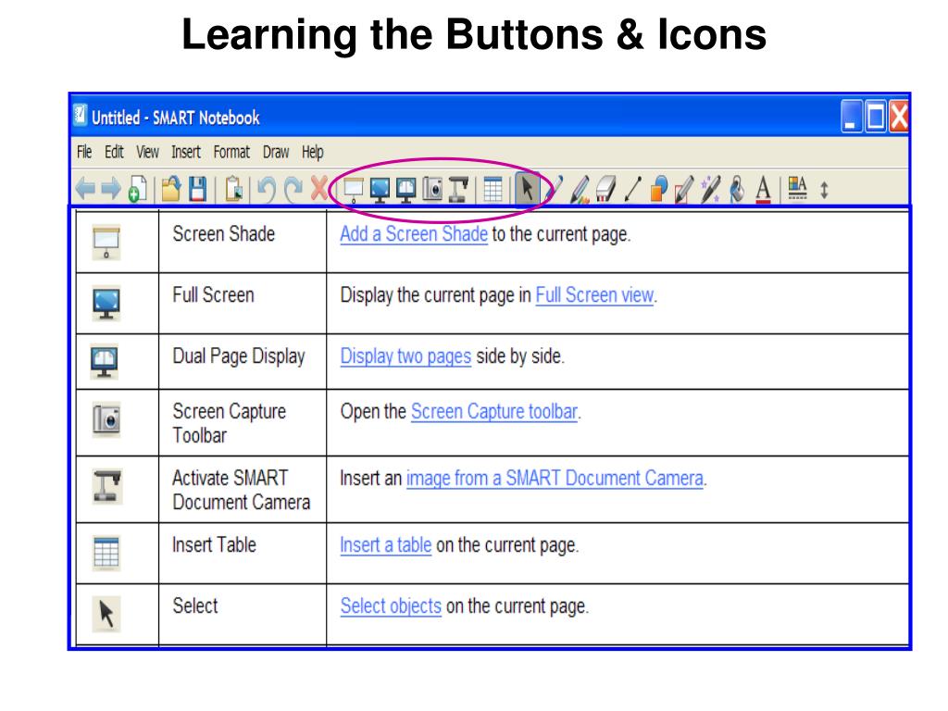Select the Text tool letter A icon

tap(764, 189)
